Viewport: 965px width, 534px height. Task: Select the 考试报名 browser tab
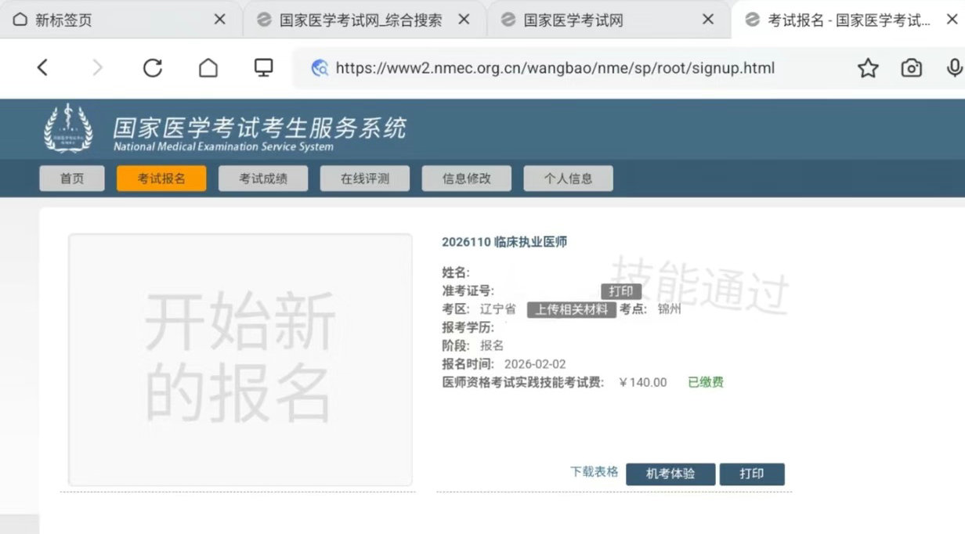click(x=848, y=20)
